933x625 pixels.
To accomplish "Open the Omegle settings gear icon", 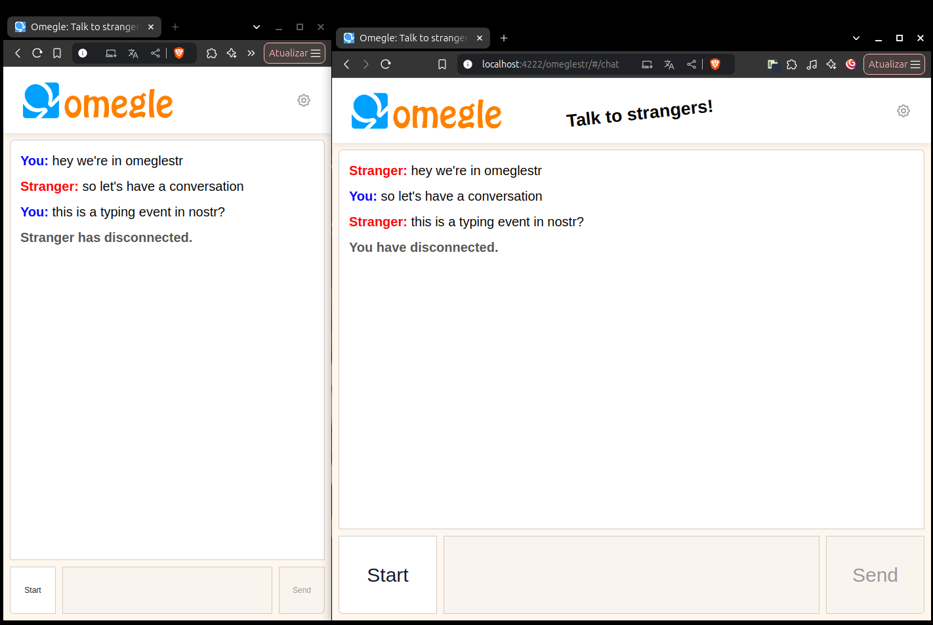I will pyautogui.click(x=903, y=111).
